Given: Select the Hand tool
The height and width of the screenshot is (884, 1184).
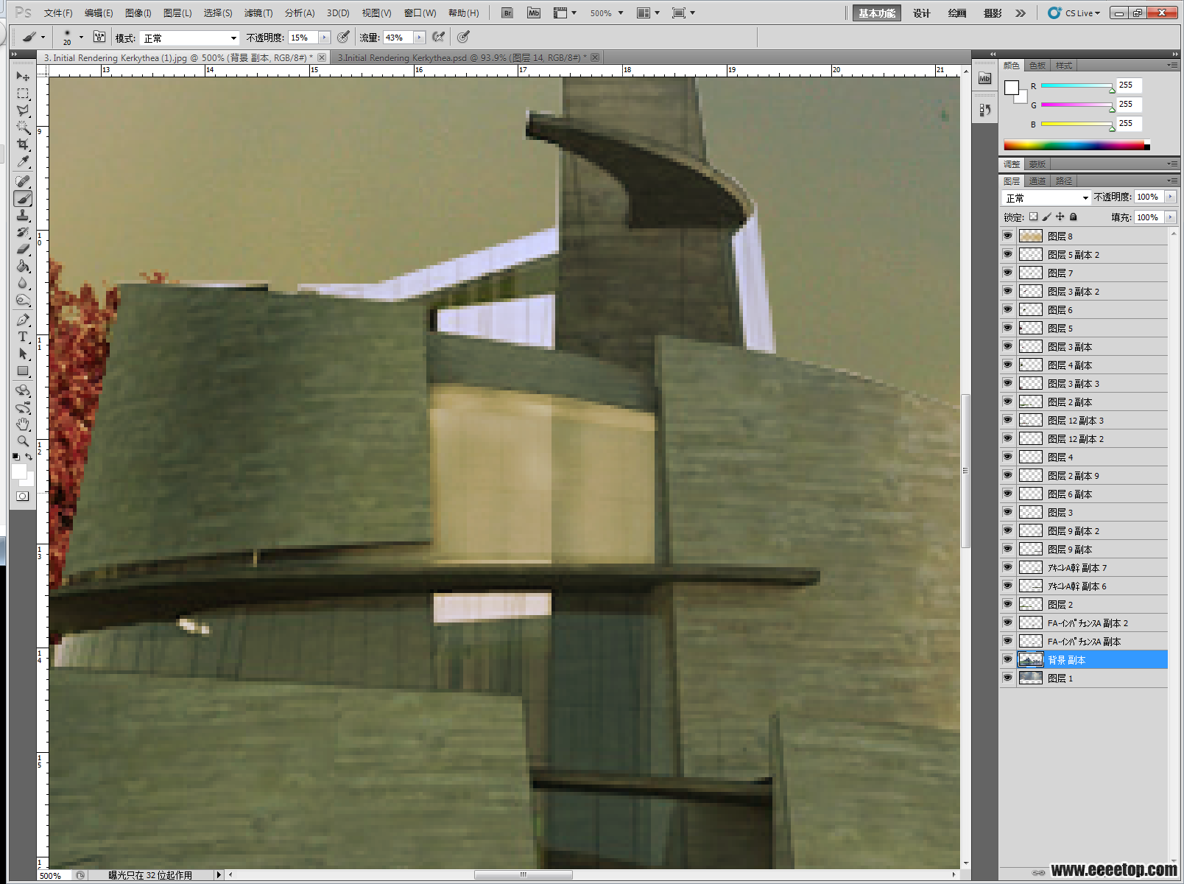Looking at the screenshot, I should (x=23, y=424).
